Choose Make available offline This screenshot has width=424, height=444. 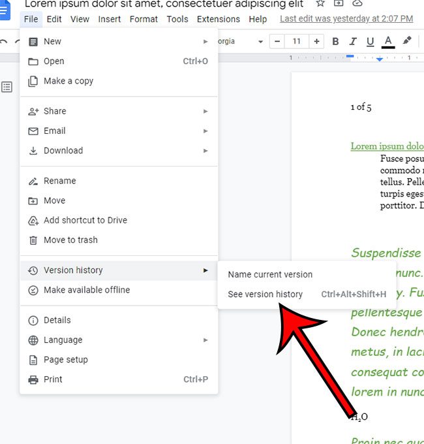86,290
